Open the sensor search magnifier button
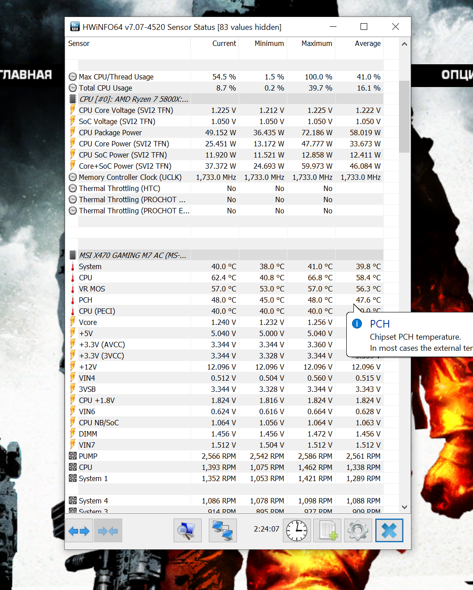 point(187,531)
